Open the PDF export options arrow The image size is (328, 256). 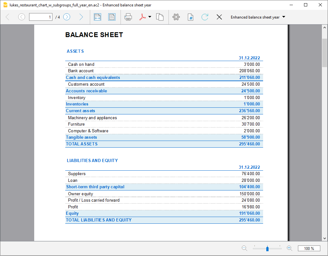pos(150,17)
